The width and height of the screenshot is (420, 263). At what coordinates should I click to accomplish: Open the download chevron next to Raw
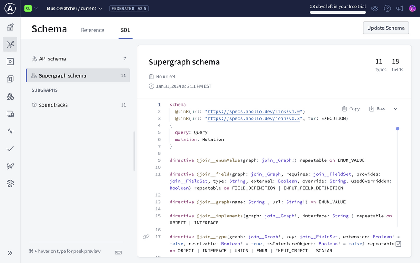tap(395, 108)
